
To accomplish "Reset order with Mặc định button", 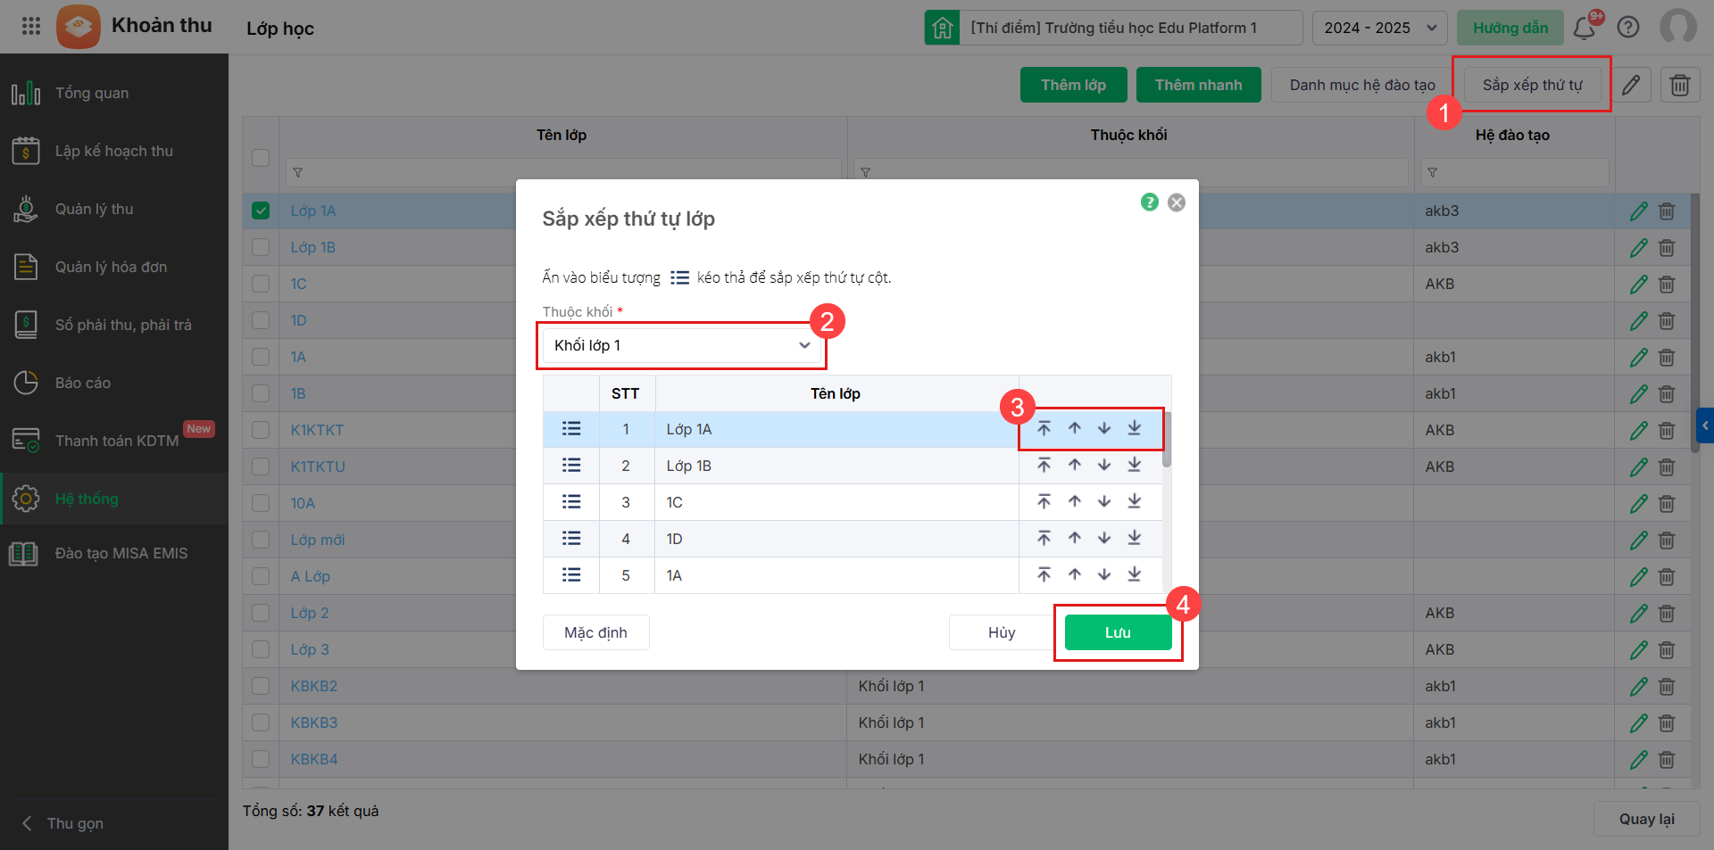I will (x=595, y=632).
